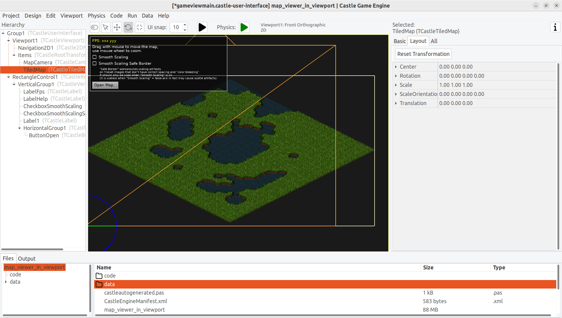The width and height of the screenshot is (562, 318).
Task: Collapse the Viewport1 tree node
Action: click(x=9, y=40)
